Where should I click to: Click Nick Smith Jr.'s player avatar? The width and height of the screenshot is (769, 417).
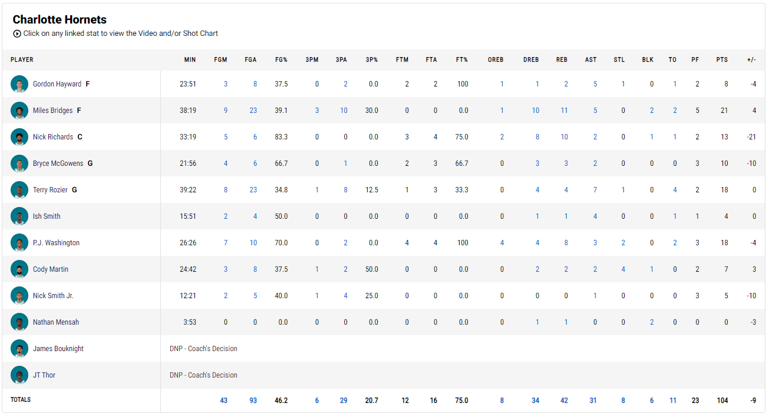tap(19, 296)
